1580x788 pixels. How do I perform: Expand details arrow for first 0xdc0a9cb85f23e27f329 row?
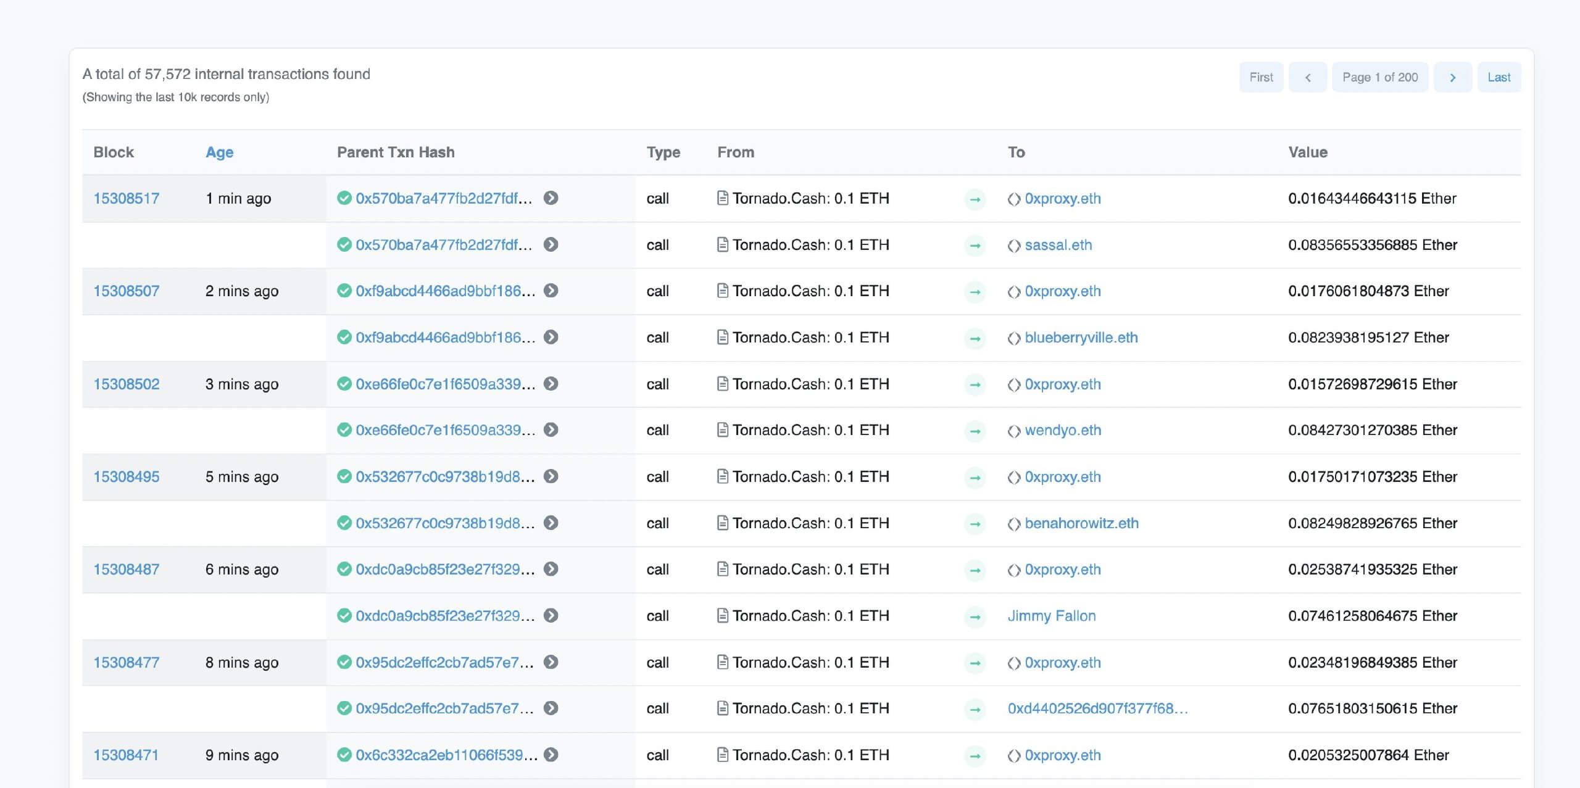click(x=551, y=569)
